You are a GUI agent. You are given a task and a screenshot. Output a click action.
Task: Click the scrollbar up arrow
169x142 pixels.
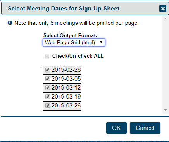click(x=166, y=19)
